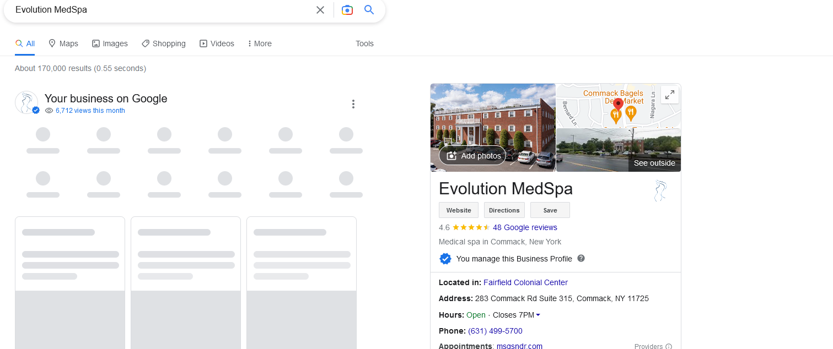Open the More search options menu
The width and height of the screenshot is (833, 349).
pos(260,43)
